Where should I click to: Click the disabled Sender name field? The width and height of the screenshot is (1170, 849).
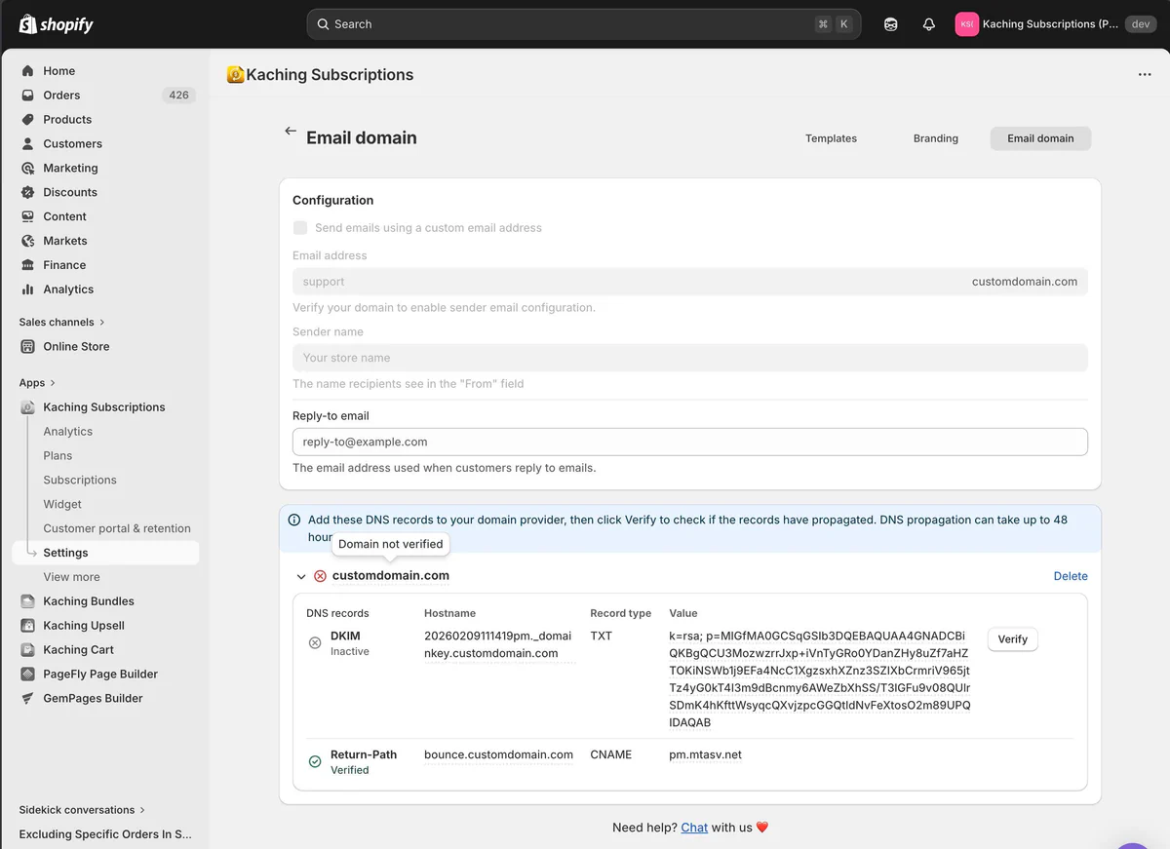pyautogui.click(x=690, y=358)
